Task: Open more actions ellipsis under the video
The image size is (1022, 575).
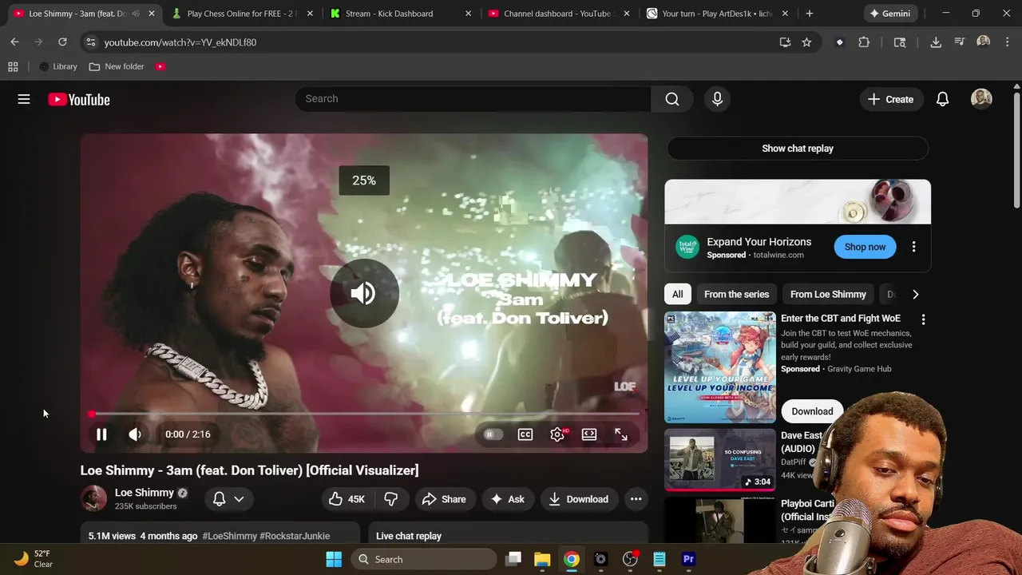Action: tap(636, 499)
